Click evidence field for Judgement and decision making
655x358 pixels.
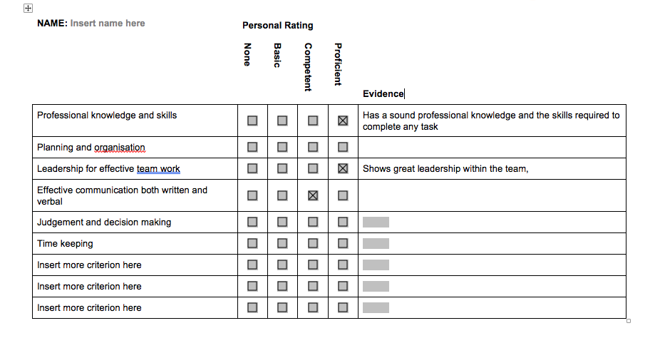pos(376,223)
